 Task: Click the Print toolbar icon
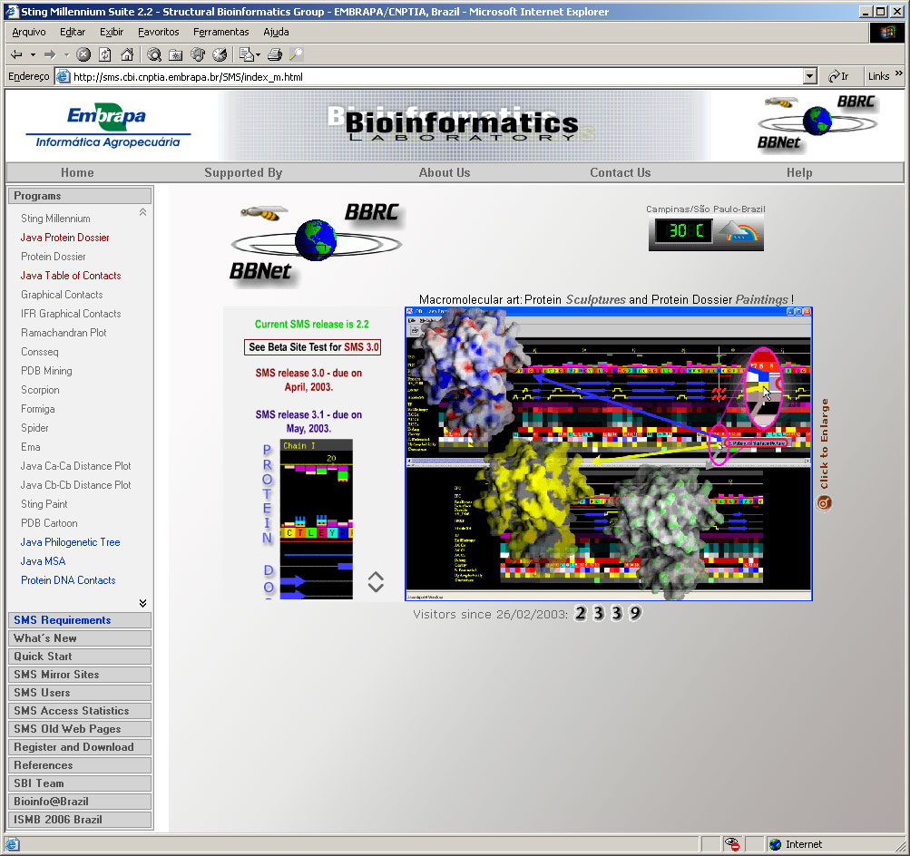coord(275,54)
